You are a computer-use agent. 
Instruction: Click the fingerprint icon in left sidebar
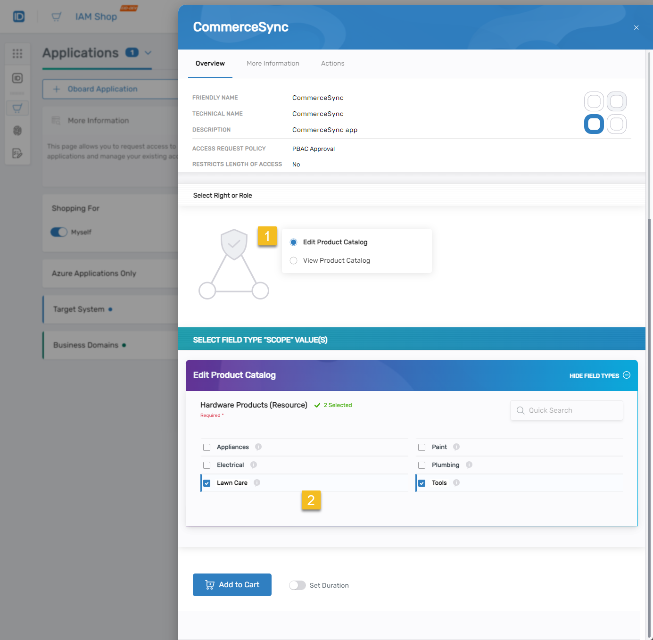[x=17, y=131]
